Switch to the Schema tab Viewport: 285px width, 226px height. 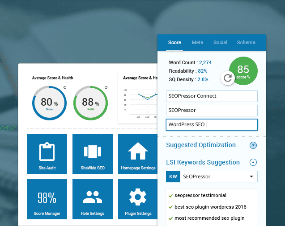[246, 42]
